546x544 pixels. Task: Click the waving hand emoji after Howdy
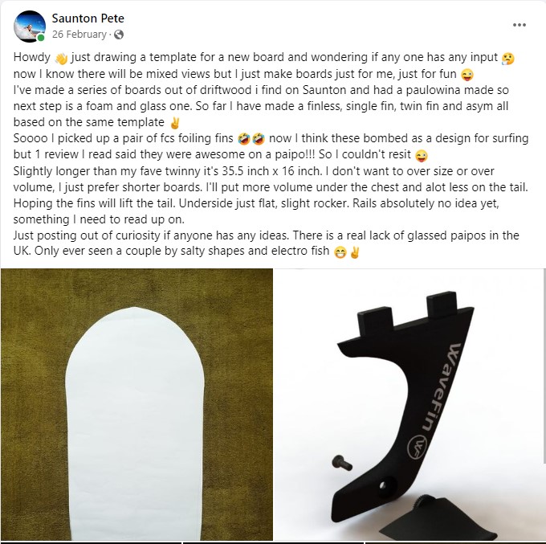point(61,58)
